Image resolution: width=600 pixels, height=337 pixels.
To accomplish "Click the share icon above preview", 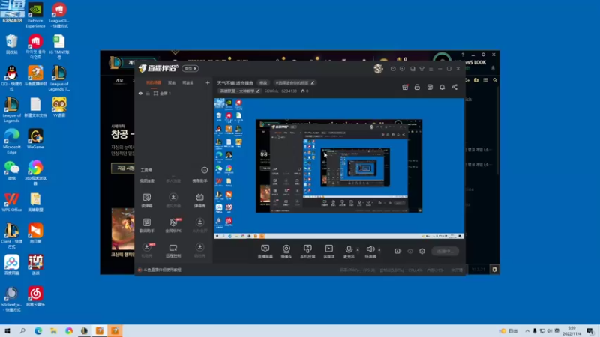I will pyautogui.click(x=454, y=87).
